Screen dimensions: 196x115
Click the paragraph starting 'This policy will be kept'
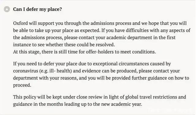[x=100, y=101]
